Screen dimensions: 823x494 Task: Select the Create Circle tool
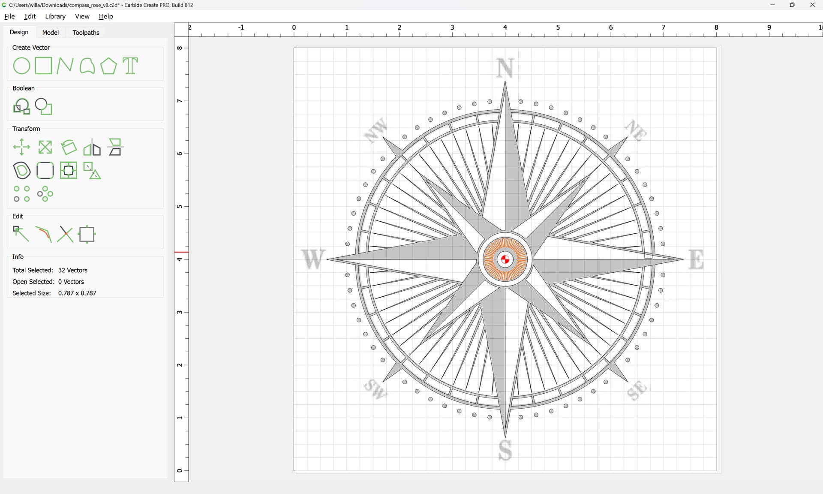click(x=21, y=66)
